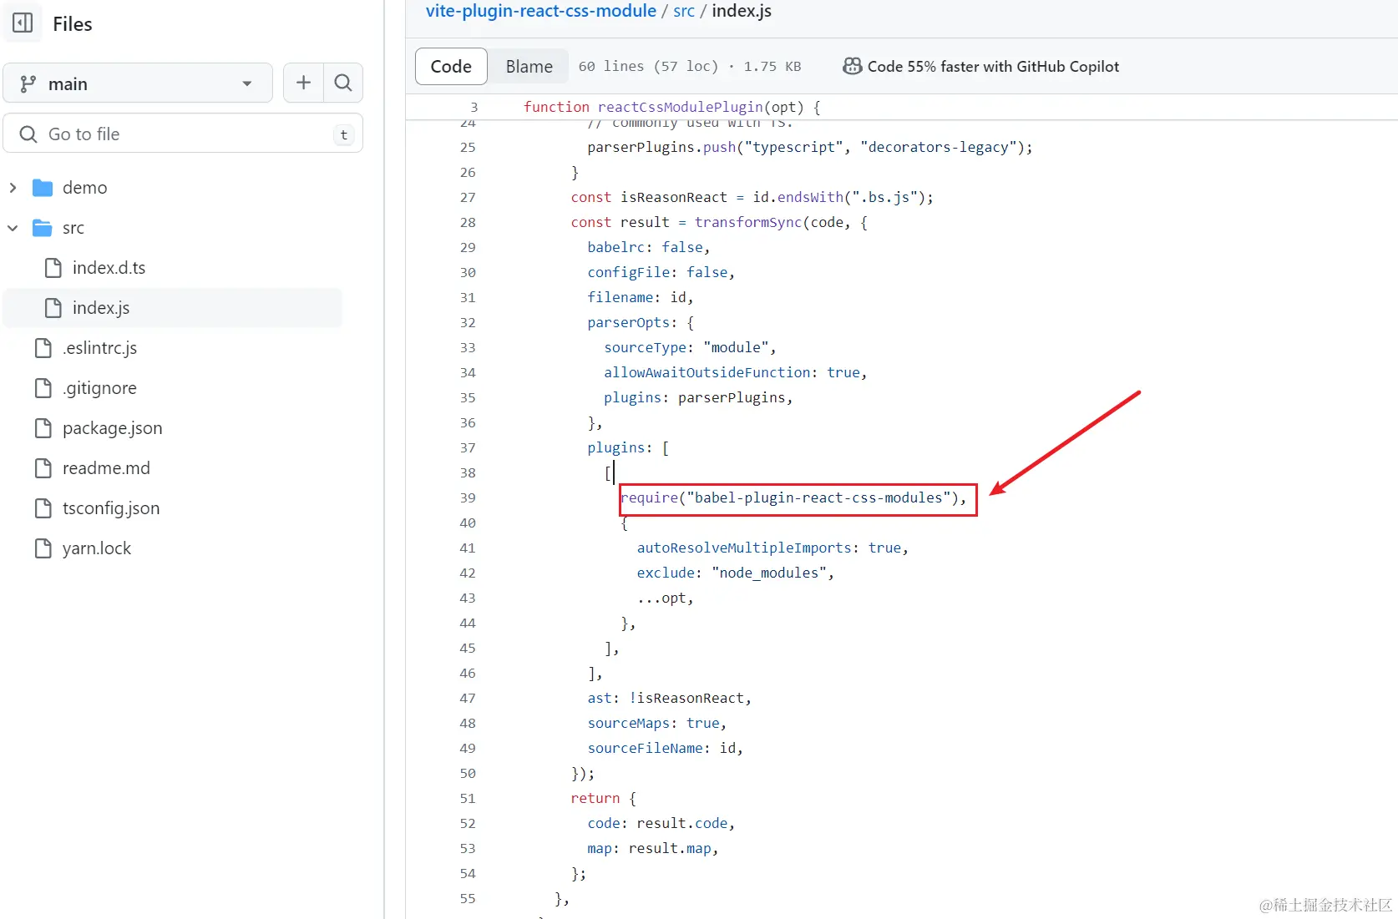Click the require babel-plugin-react-css-modules code

(793, 497)
